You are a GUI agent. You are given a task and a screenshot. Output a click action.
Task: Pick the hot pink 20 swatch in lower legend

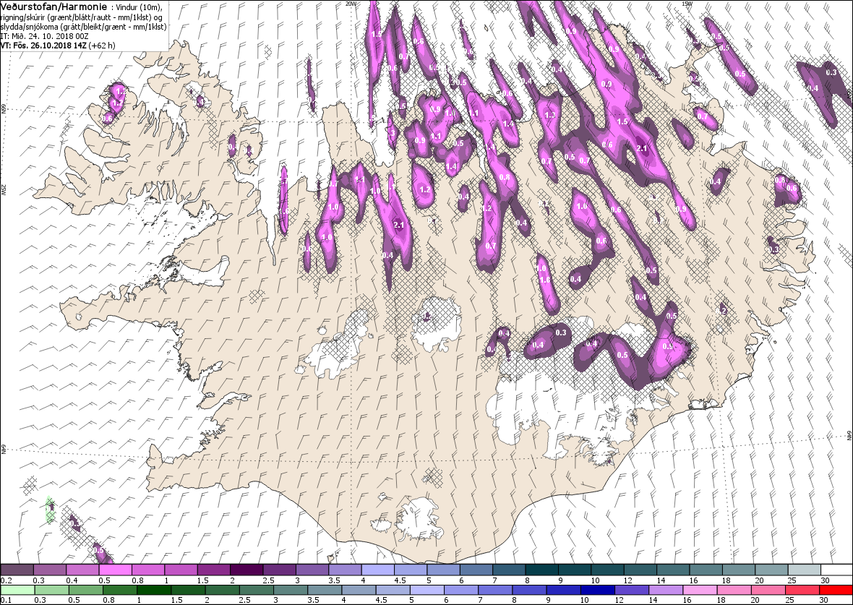pos(768,591)
